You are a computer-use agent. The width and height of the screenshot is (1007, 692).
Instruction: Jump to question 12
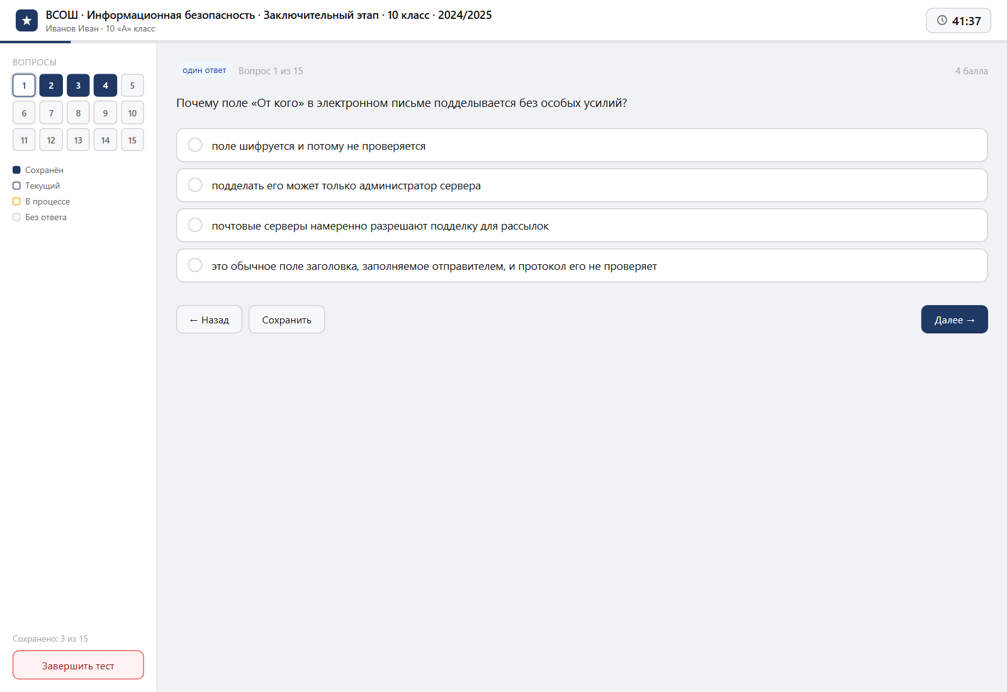click(51, 140)
